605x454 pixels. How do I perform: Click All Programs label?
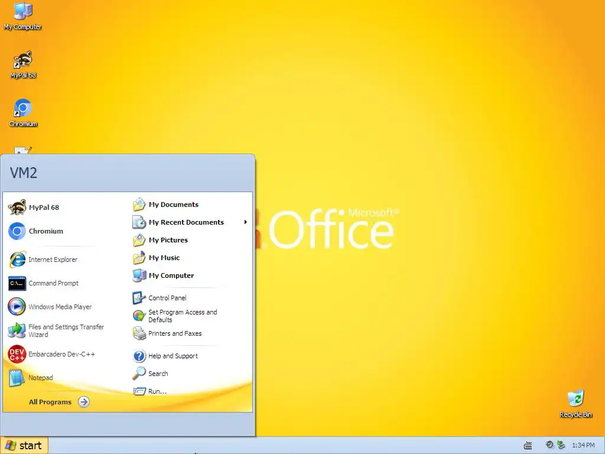coord(50,402)
